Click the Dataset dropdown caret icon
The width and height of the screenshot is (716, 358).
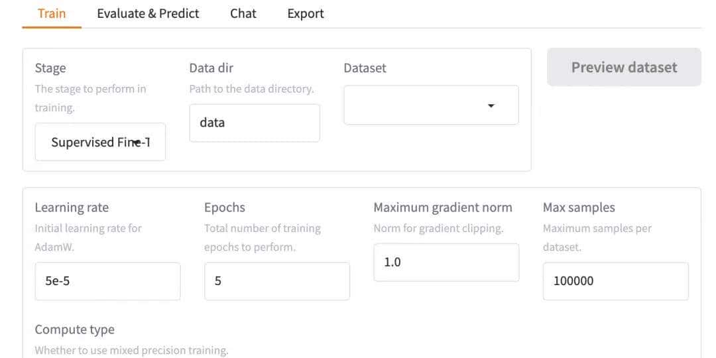(x=491, y=105)
